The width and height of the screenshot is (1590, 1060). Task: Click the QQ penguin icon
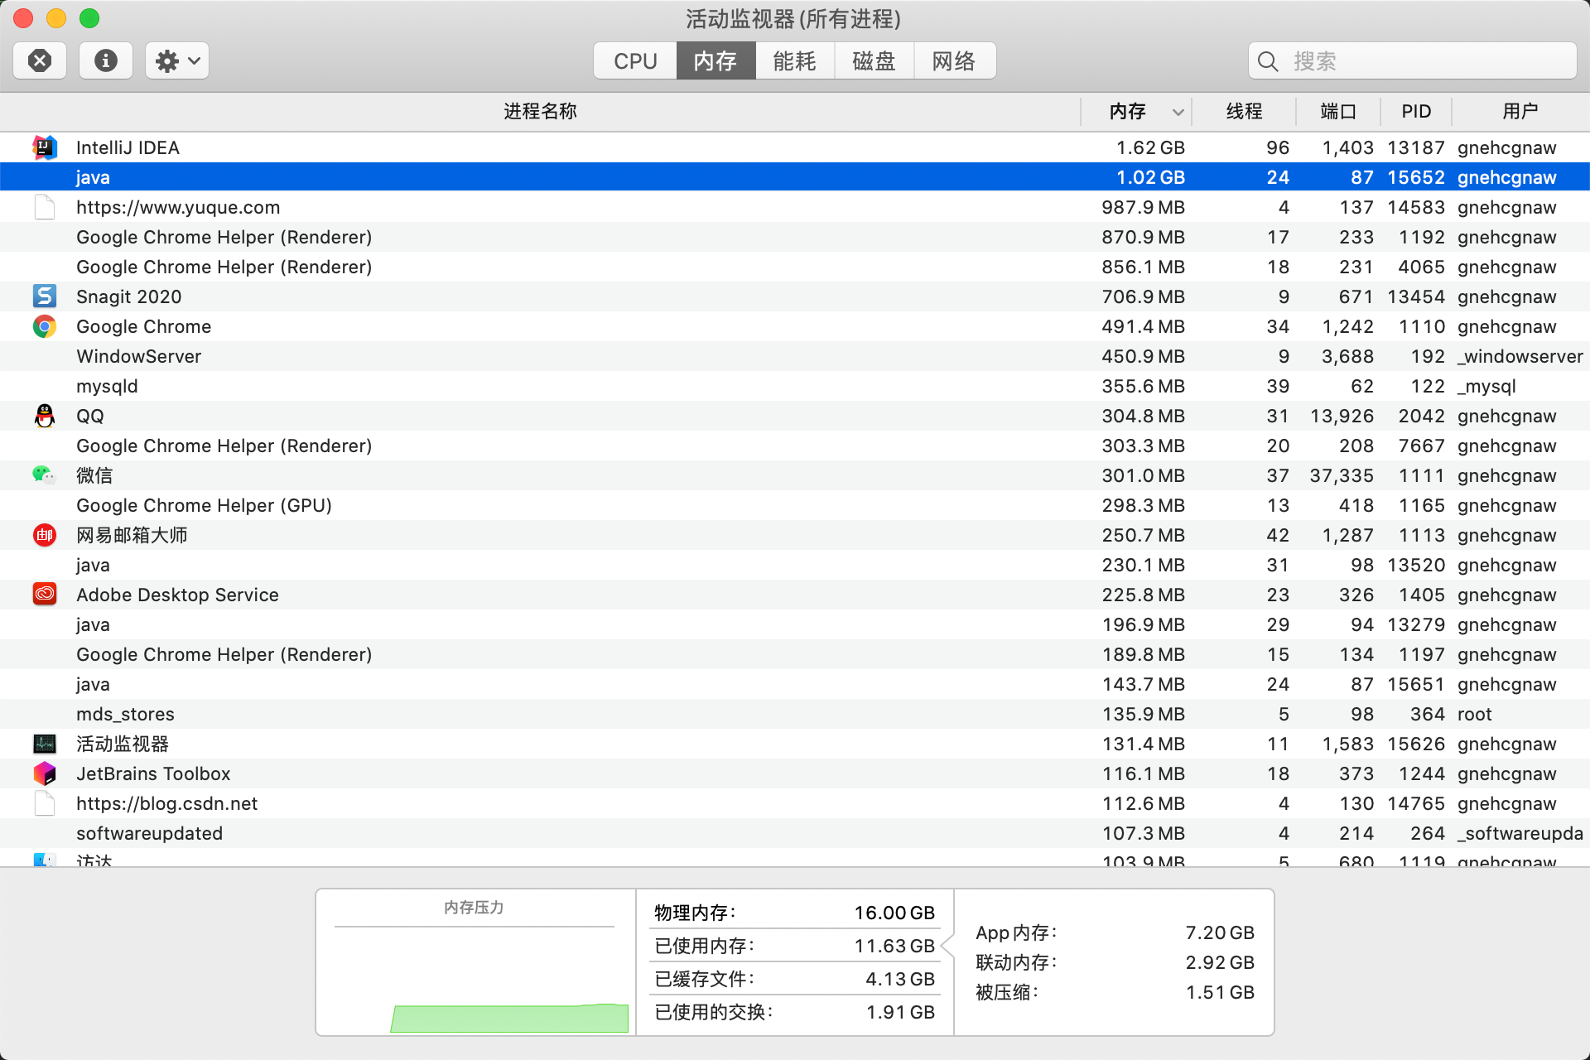[x=45, y=416]
